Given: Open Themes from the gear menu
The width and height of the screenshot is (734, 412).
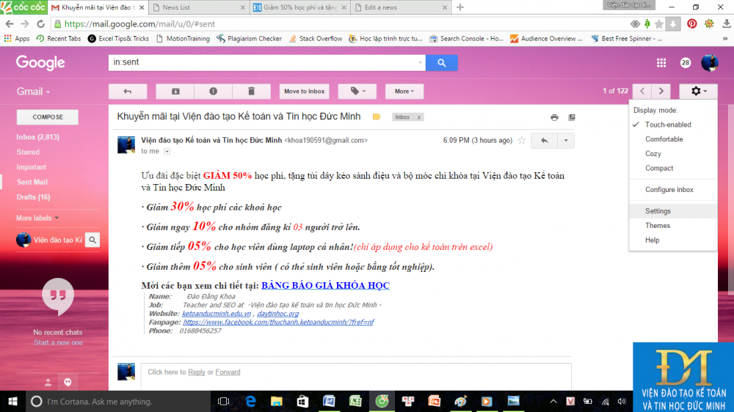Looking at the screenshot, I should click(673, 226).
